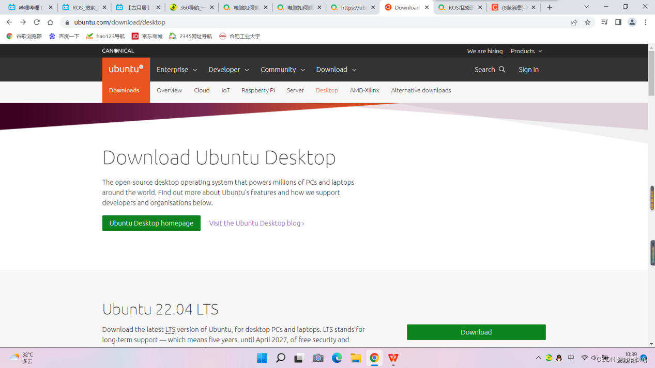Viewport: 655px width, 368px height.
Task: Click the 360 browser tray icon
Action: [x=549, y=358]
